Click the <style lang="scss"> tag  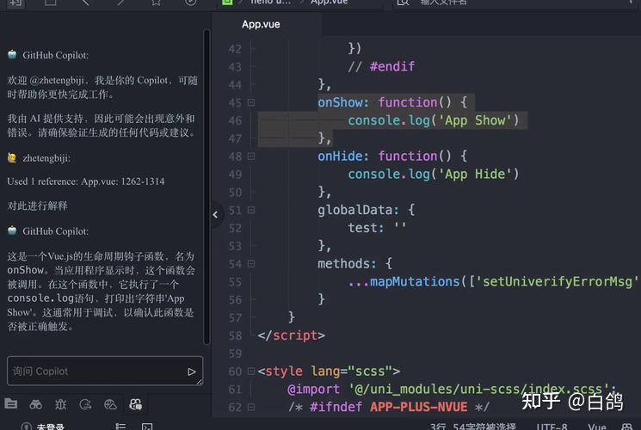point(329,372)
